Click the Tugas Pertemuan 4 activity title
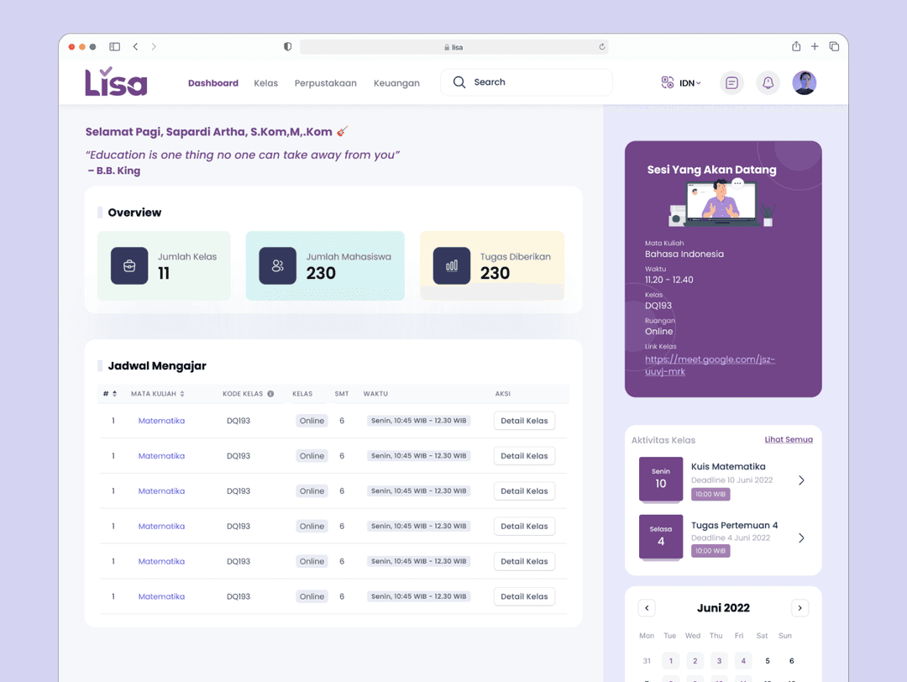This screenshot has height=682, width=907. pos(735,525)
